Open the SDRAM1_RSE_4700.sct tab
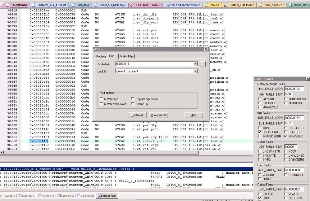 49,5
